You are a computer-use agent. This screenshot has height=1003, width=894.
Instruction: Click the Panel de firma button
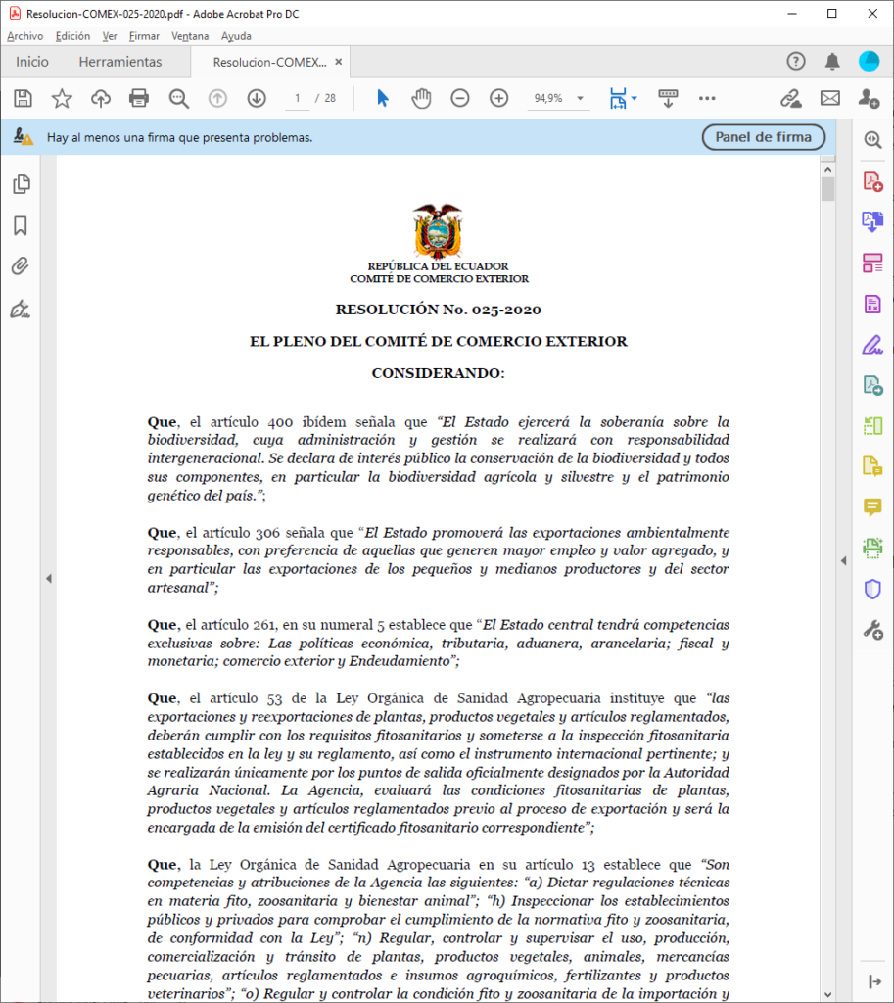click(x=763, y=137)
